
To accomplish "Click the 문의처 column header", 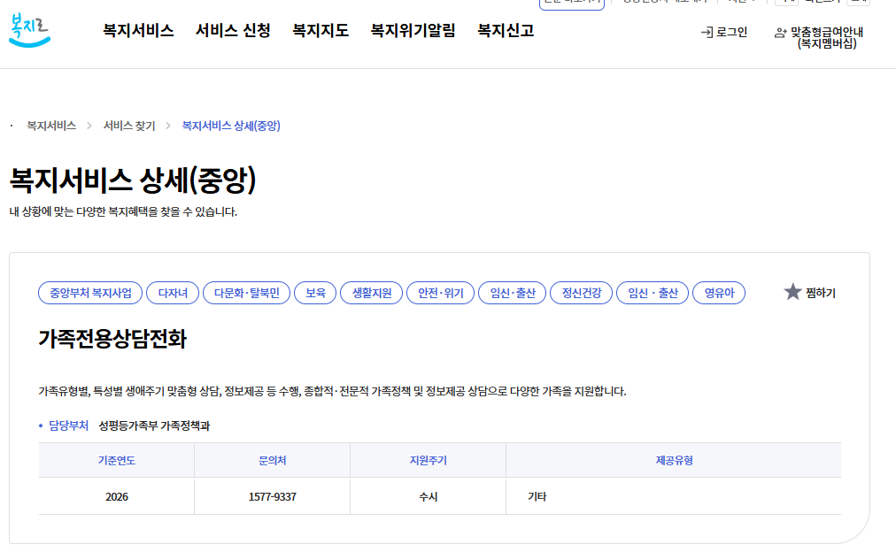I will [x=272, y=460].
